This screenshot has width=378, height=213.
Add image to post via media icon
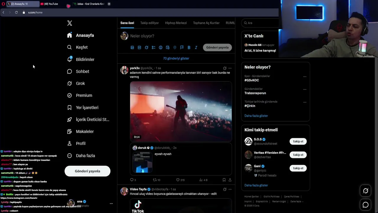tap(132, 47)
